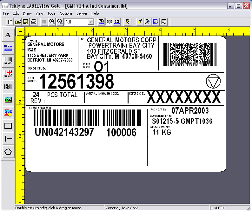Select the Text tool in sidebar
252x212 pixels.
(8, 35)
